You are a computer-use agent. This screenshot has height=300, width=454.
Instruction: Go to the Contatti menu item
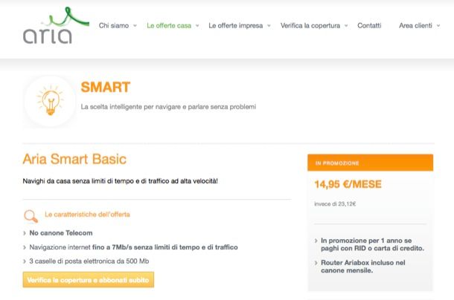[x=369, y=26]
